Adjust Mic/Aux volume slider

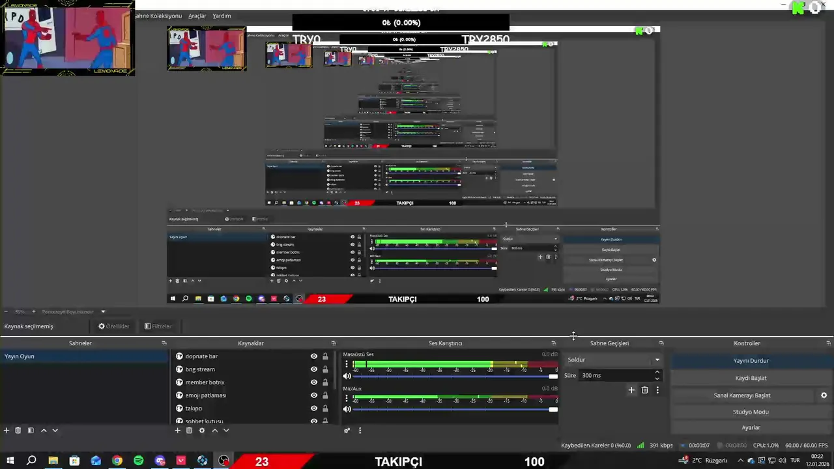455,409
